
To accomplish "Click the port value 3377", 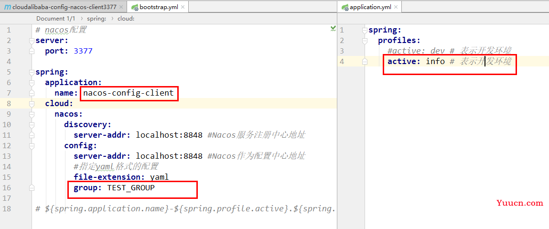I will click(x=83, y=51).
